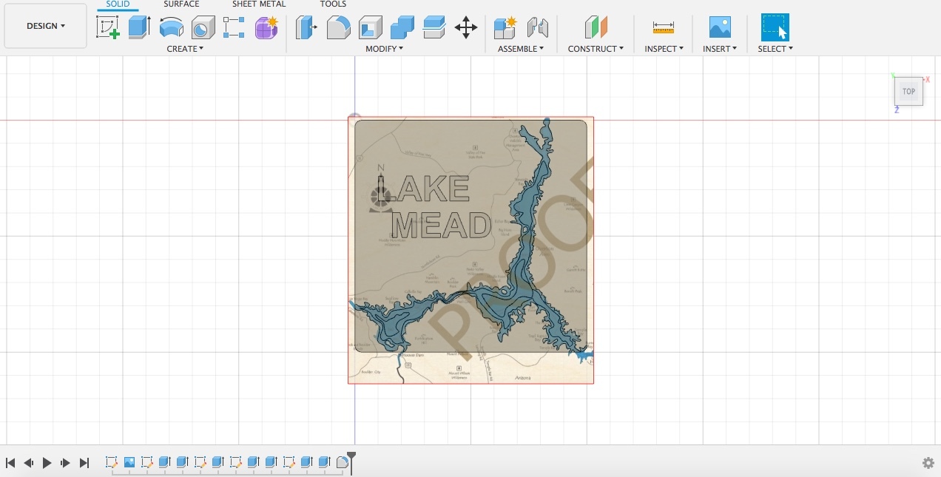Select the Canvas feature in timeline

point(129,462)
